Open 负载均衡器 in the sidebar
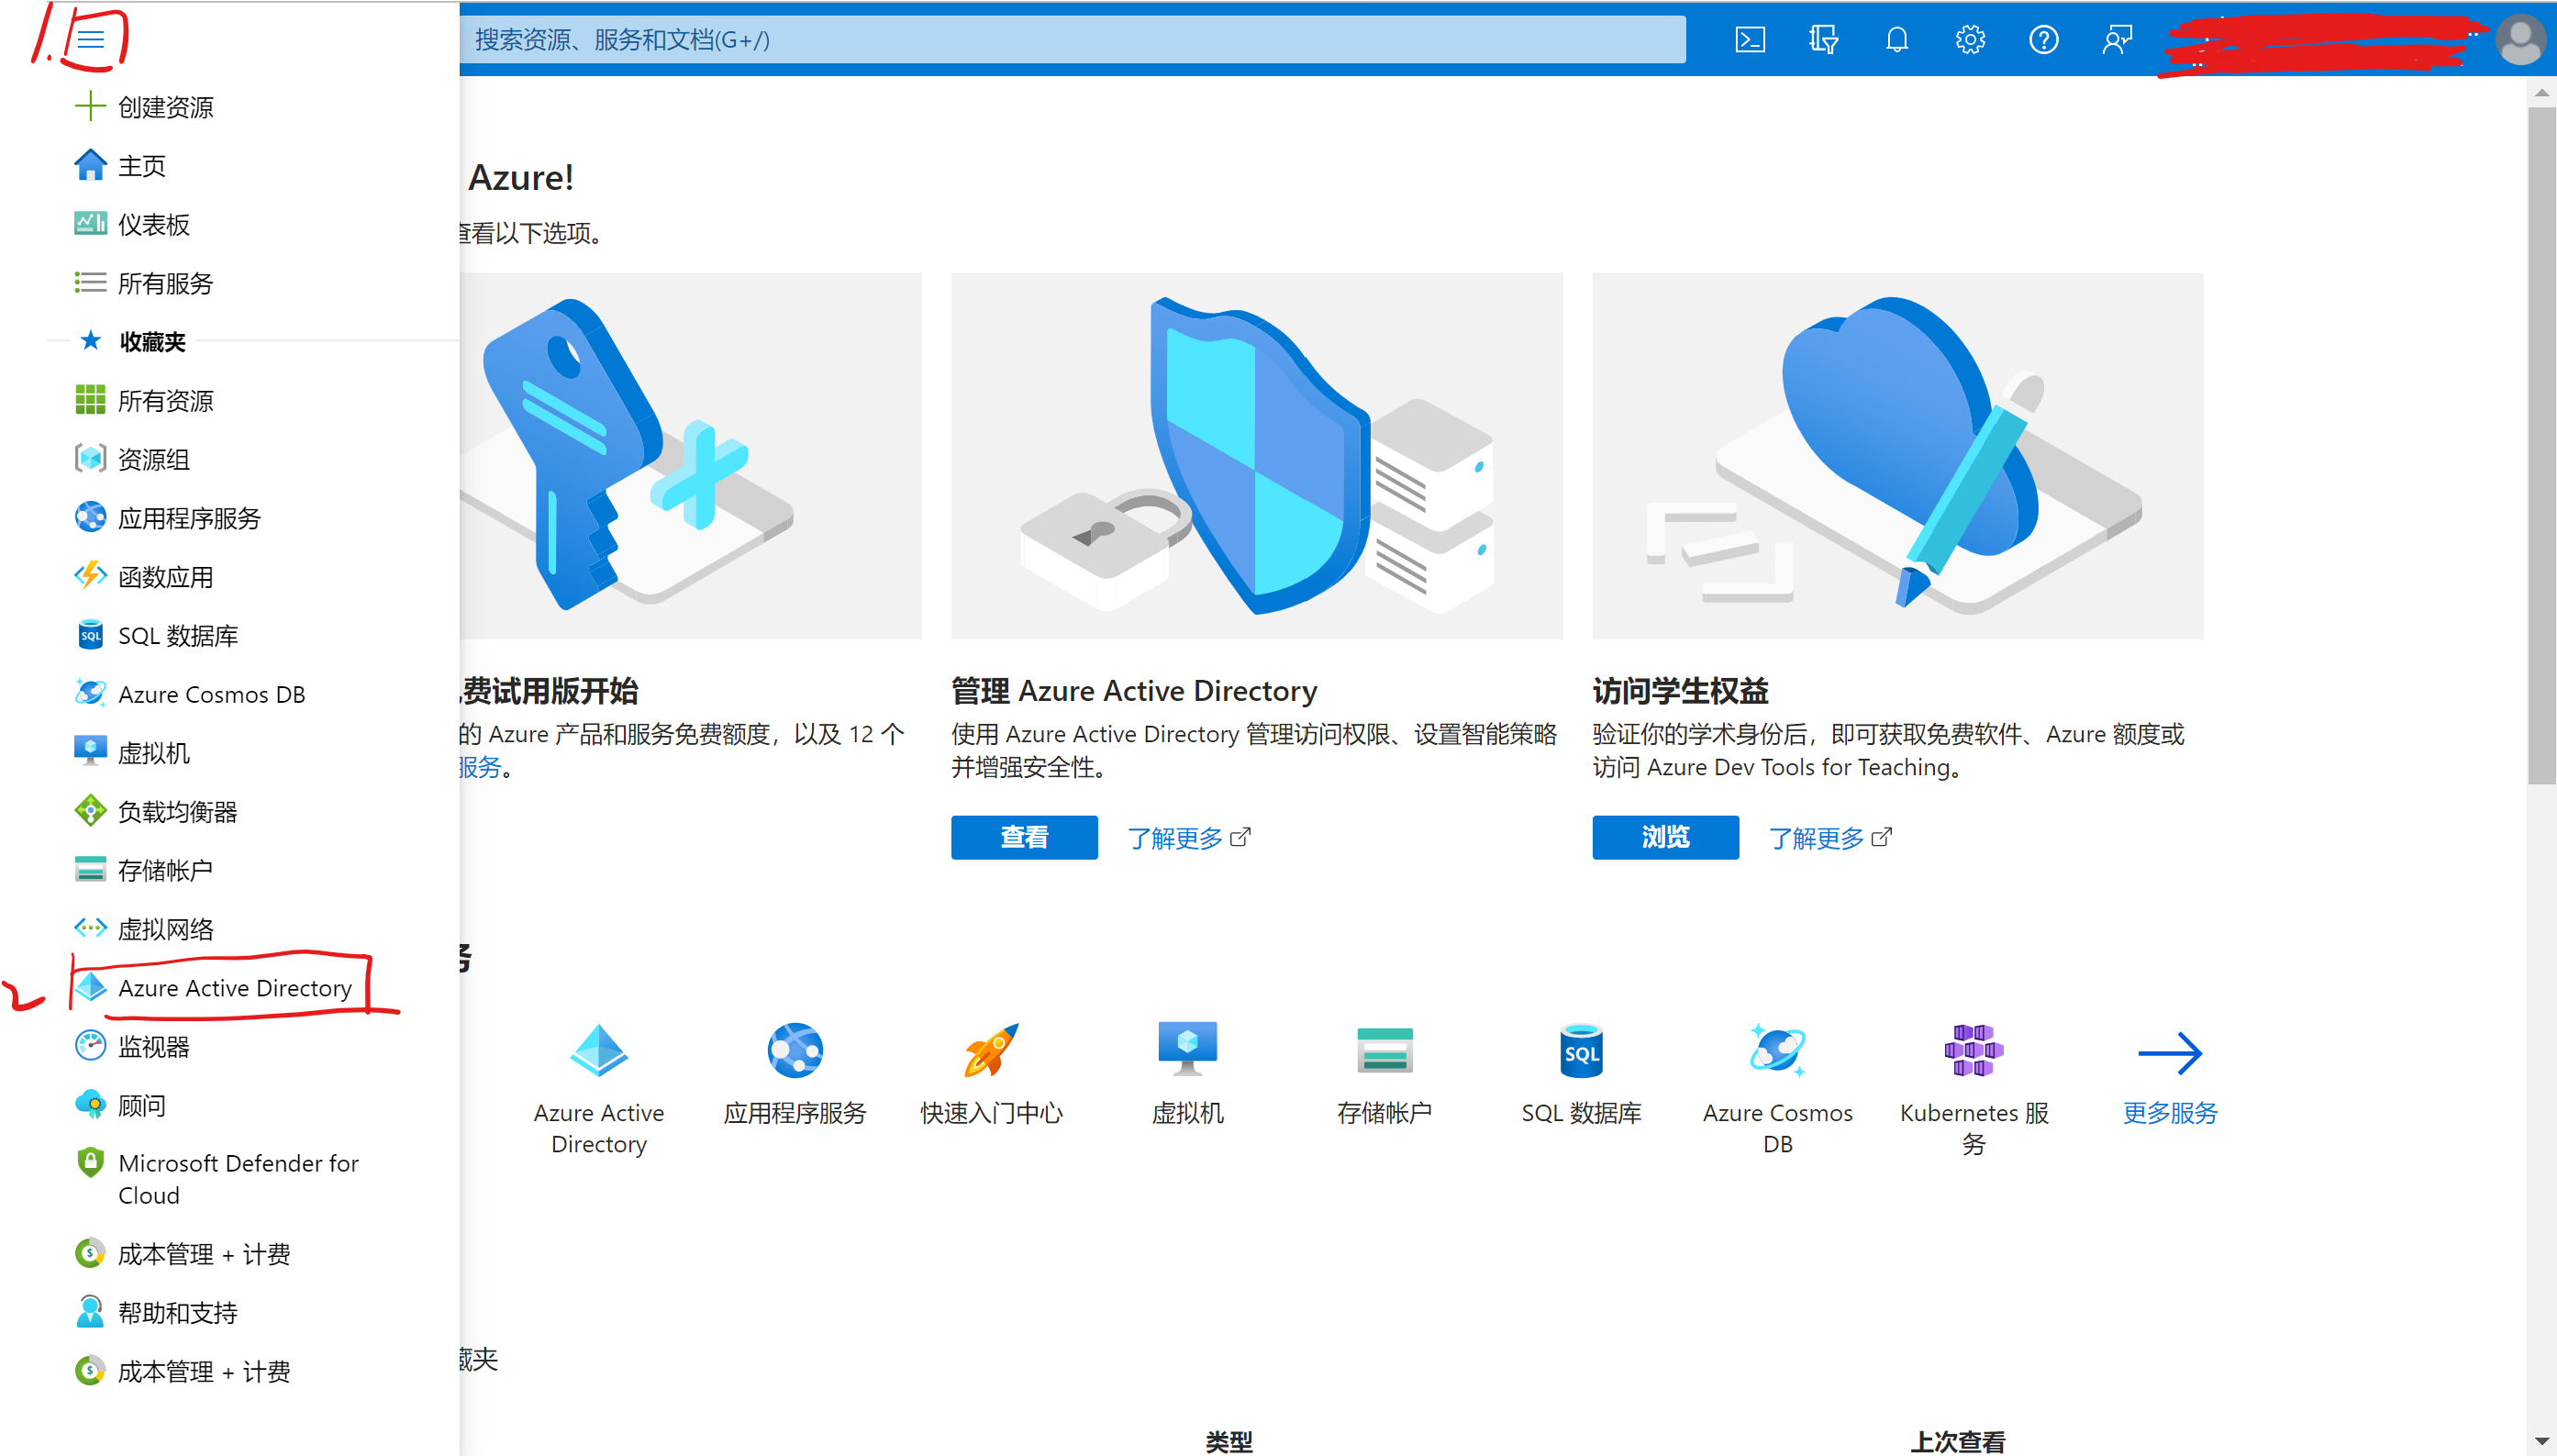The width and height of the screenshot is (2557, 1456). [x=156, y=812]
